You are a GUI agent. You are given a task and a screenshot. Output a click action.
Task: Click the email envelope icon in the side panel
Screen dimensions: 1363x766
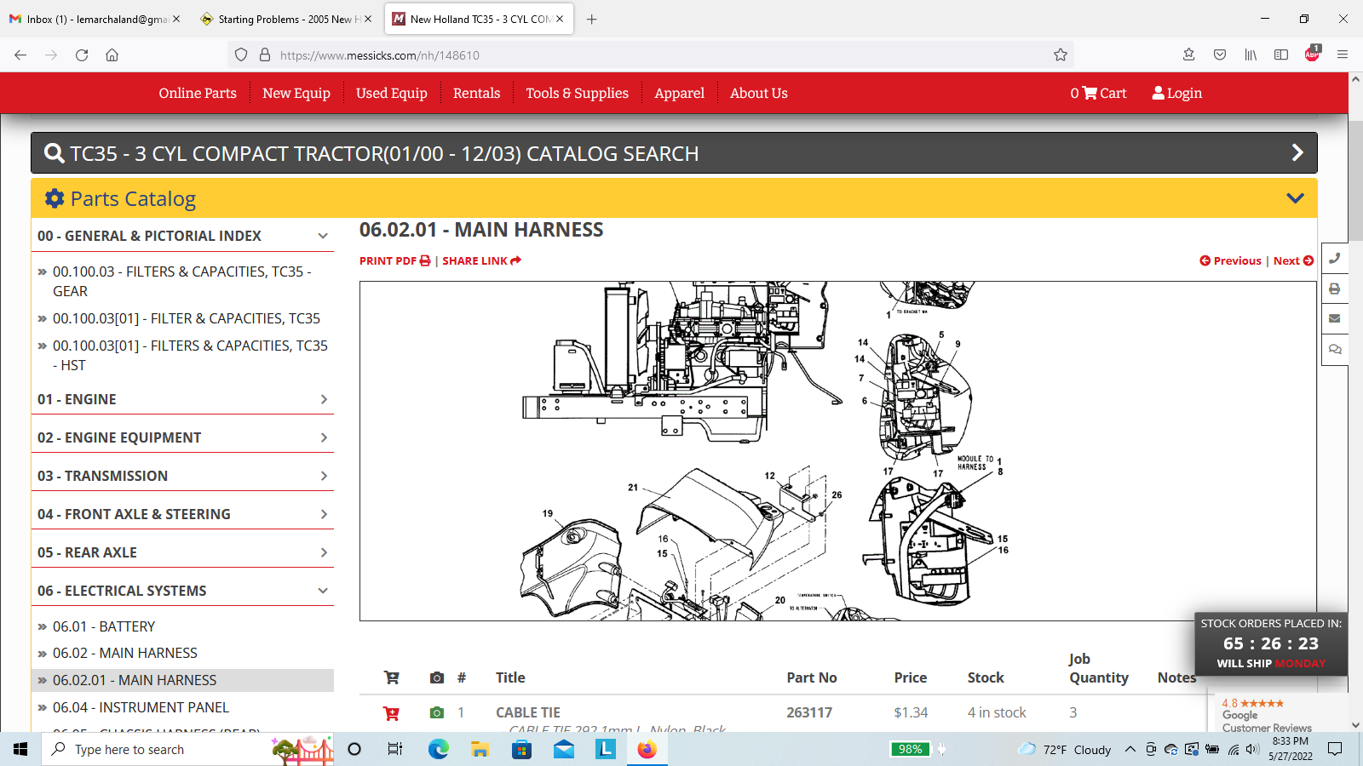1335,319
